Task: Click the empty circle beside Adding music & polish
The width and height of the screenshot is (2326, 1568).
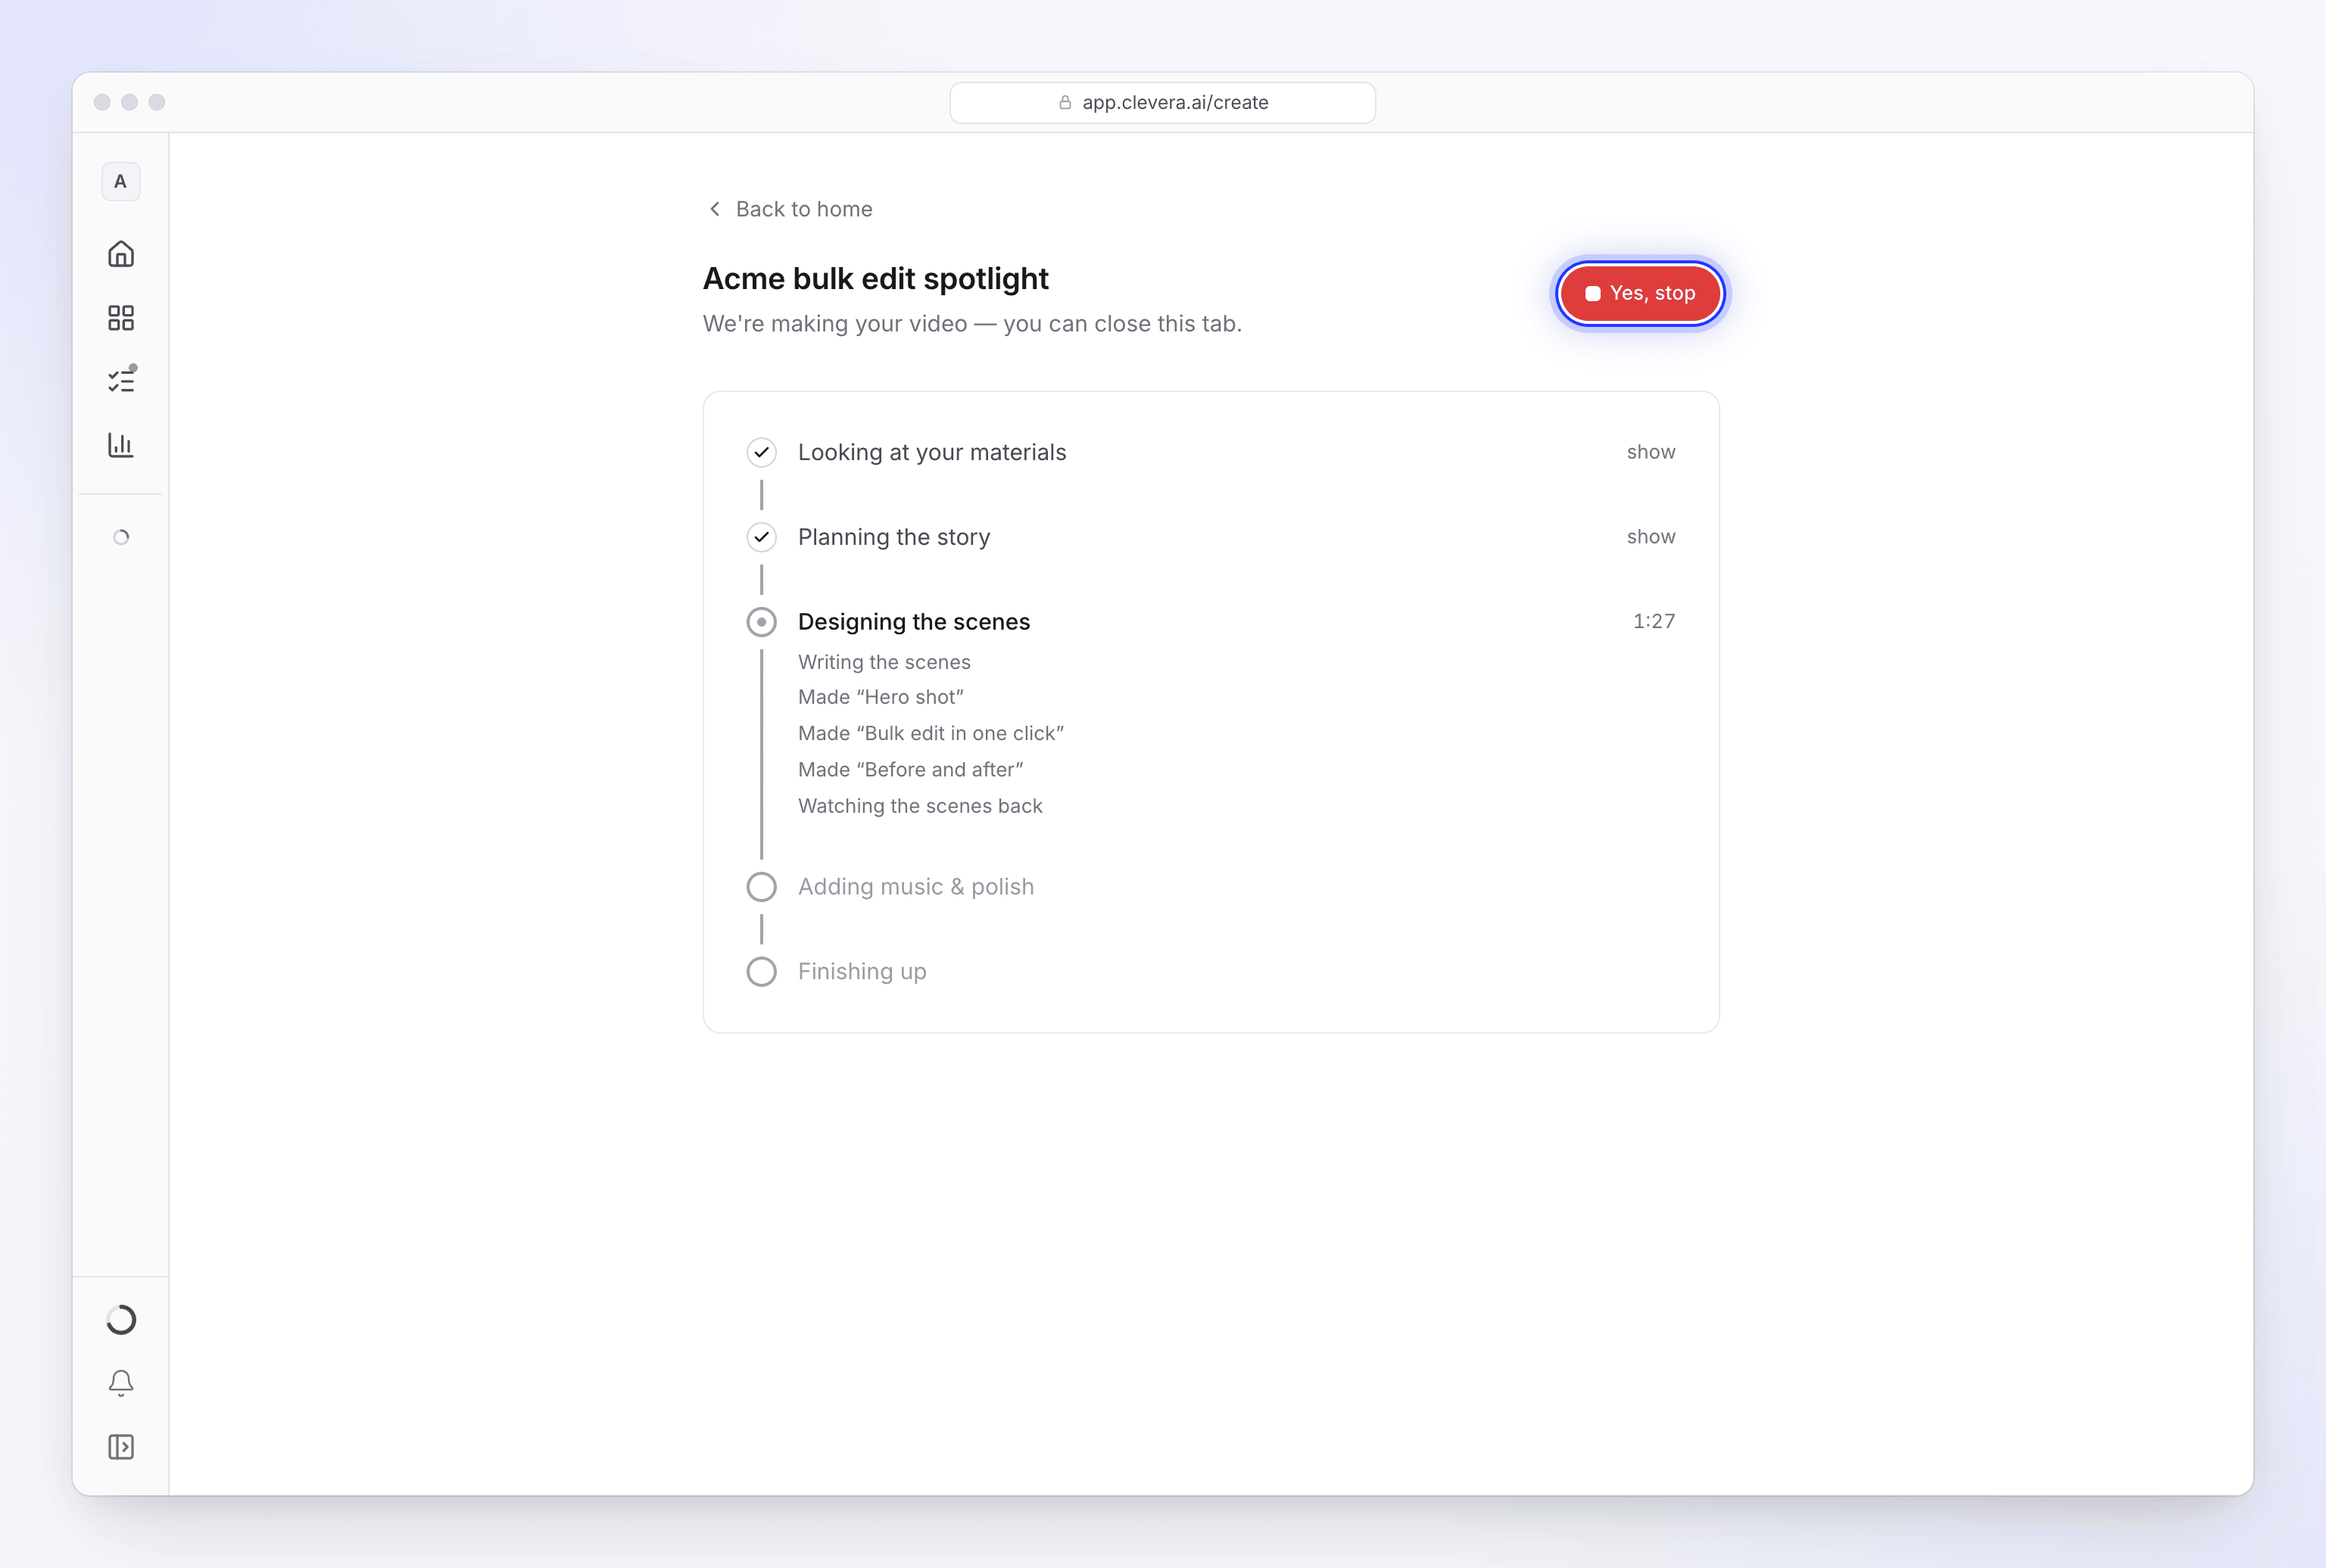Action: coord(762,887)
